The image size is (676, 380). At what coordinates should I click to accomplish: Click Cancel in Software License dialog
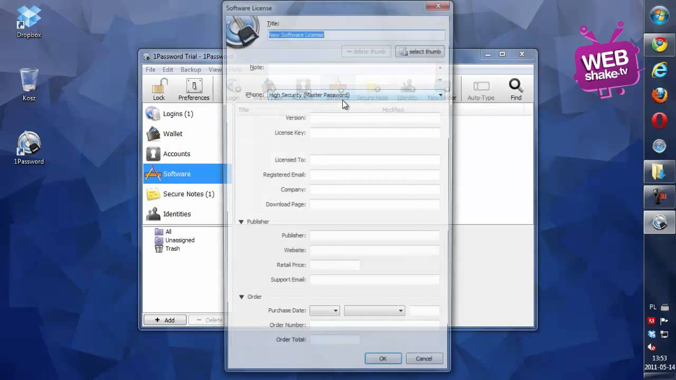pyautogui.click(x=424, y=358)
